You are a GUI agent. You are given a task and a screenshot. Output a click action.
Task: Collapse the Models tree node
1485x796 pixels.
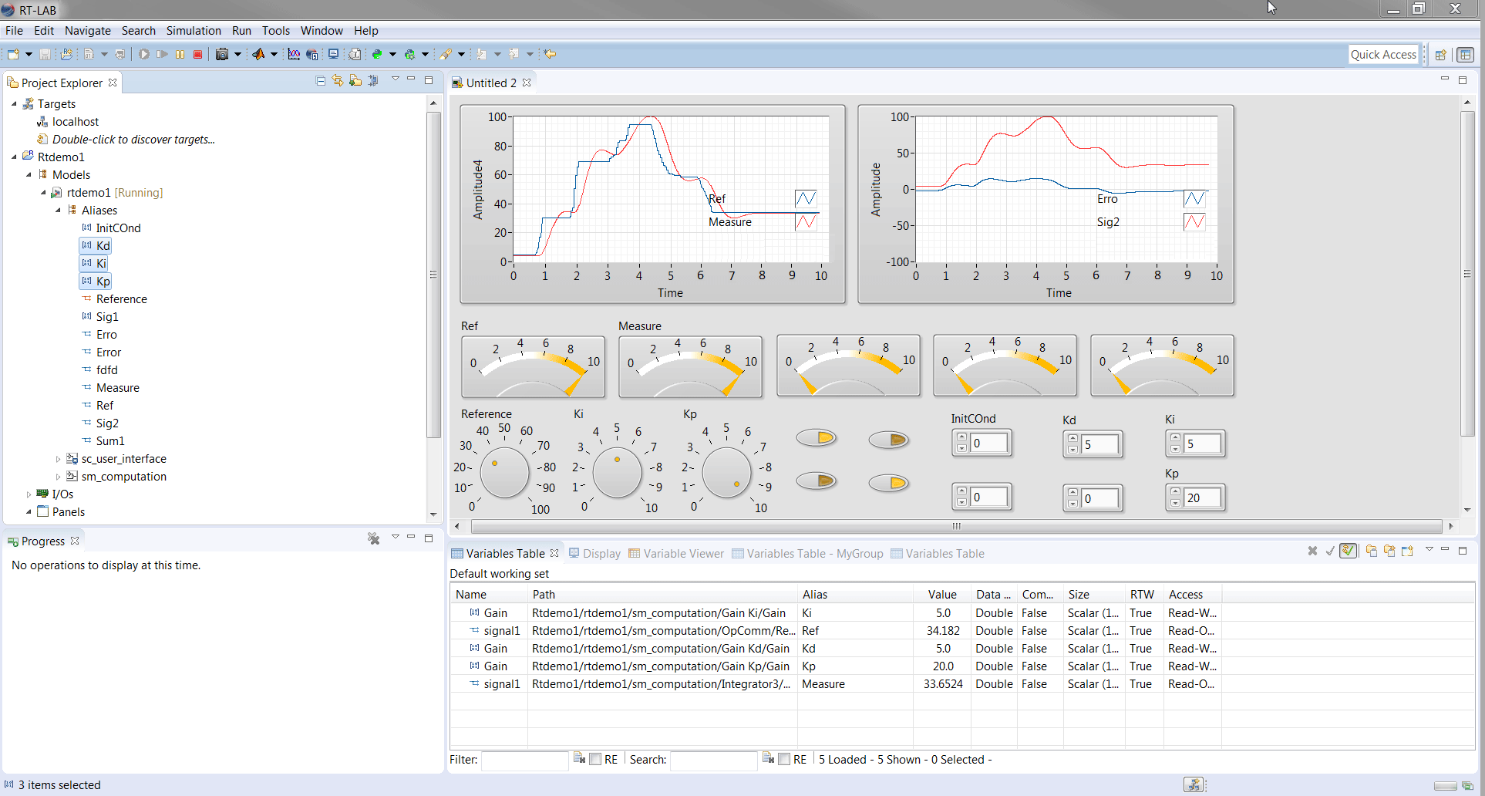click(x=29, y=175)
